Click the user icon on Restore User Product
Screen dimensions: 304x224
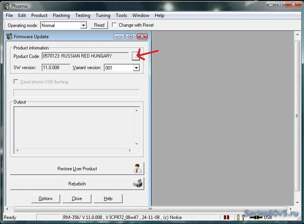point(138,168)
